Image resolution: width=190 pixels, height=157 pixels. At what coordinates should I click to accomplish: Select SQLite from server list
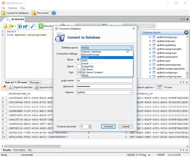107,75
